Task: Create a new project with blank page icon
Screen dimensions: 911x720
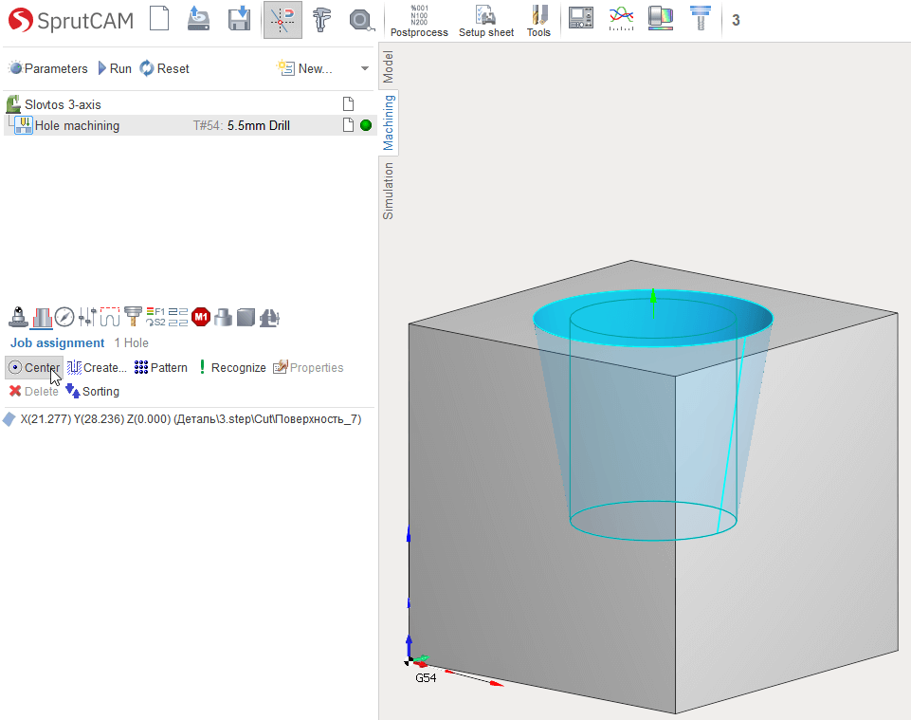Action: [159, 19]
